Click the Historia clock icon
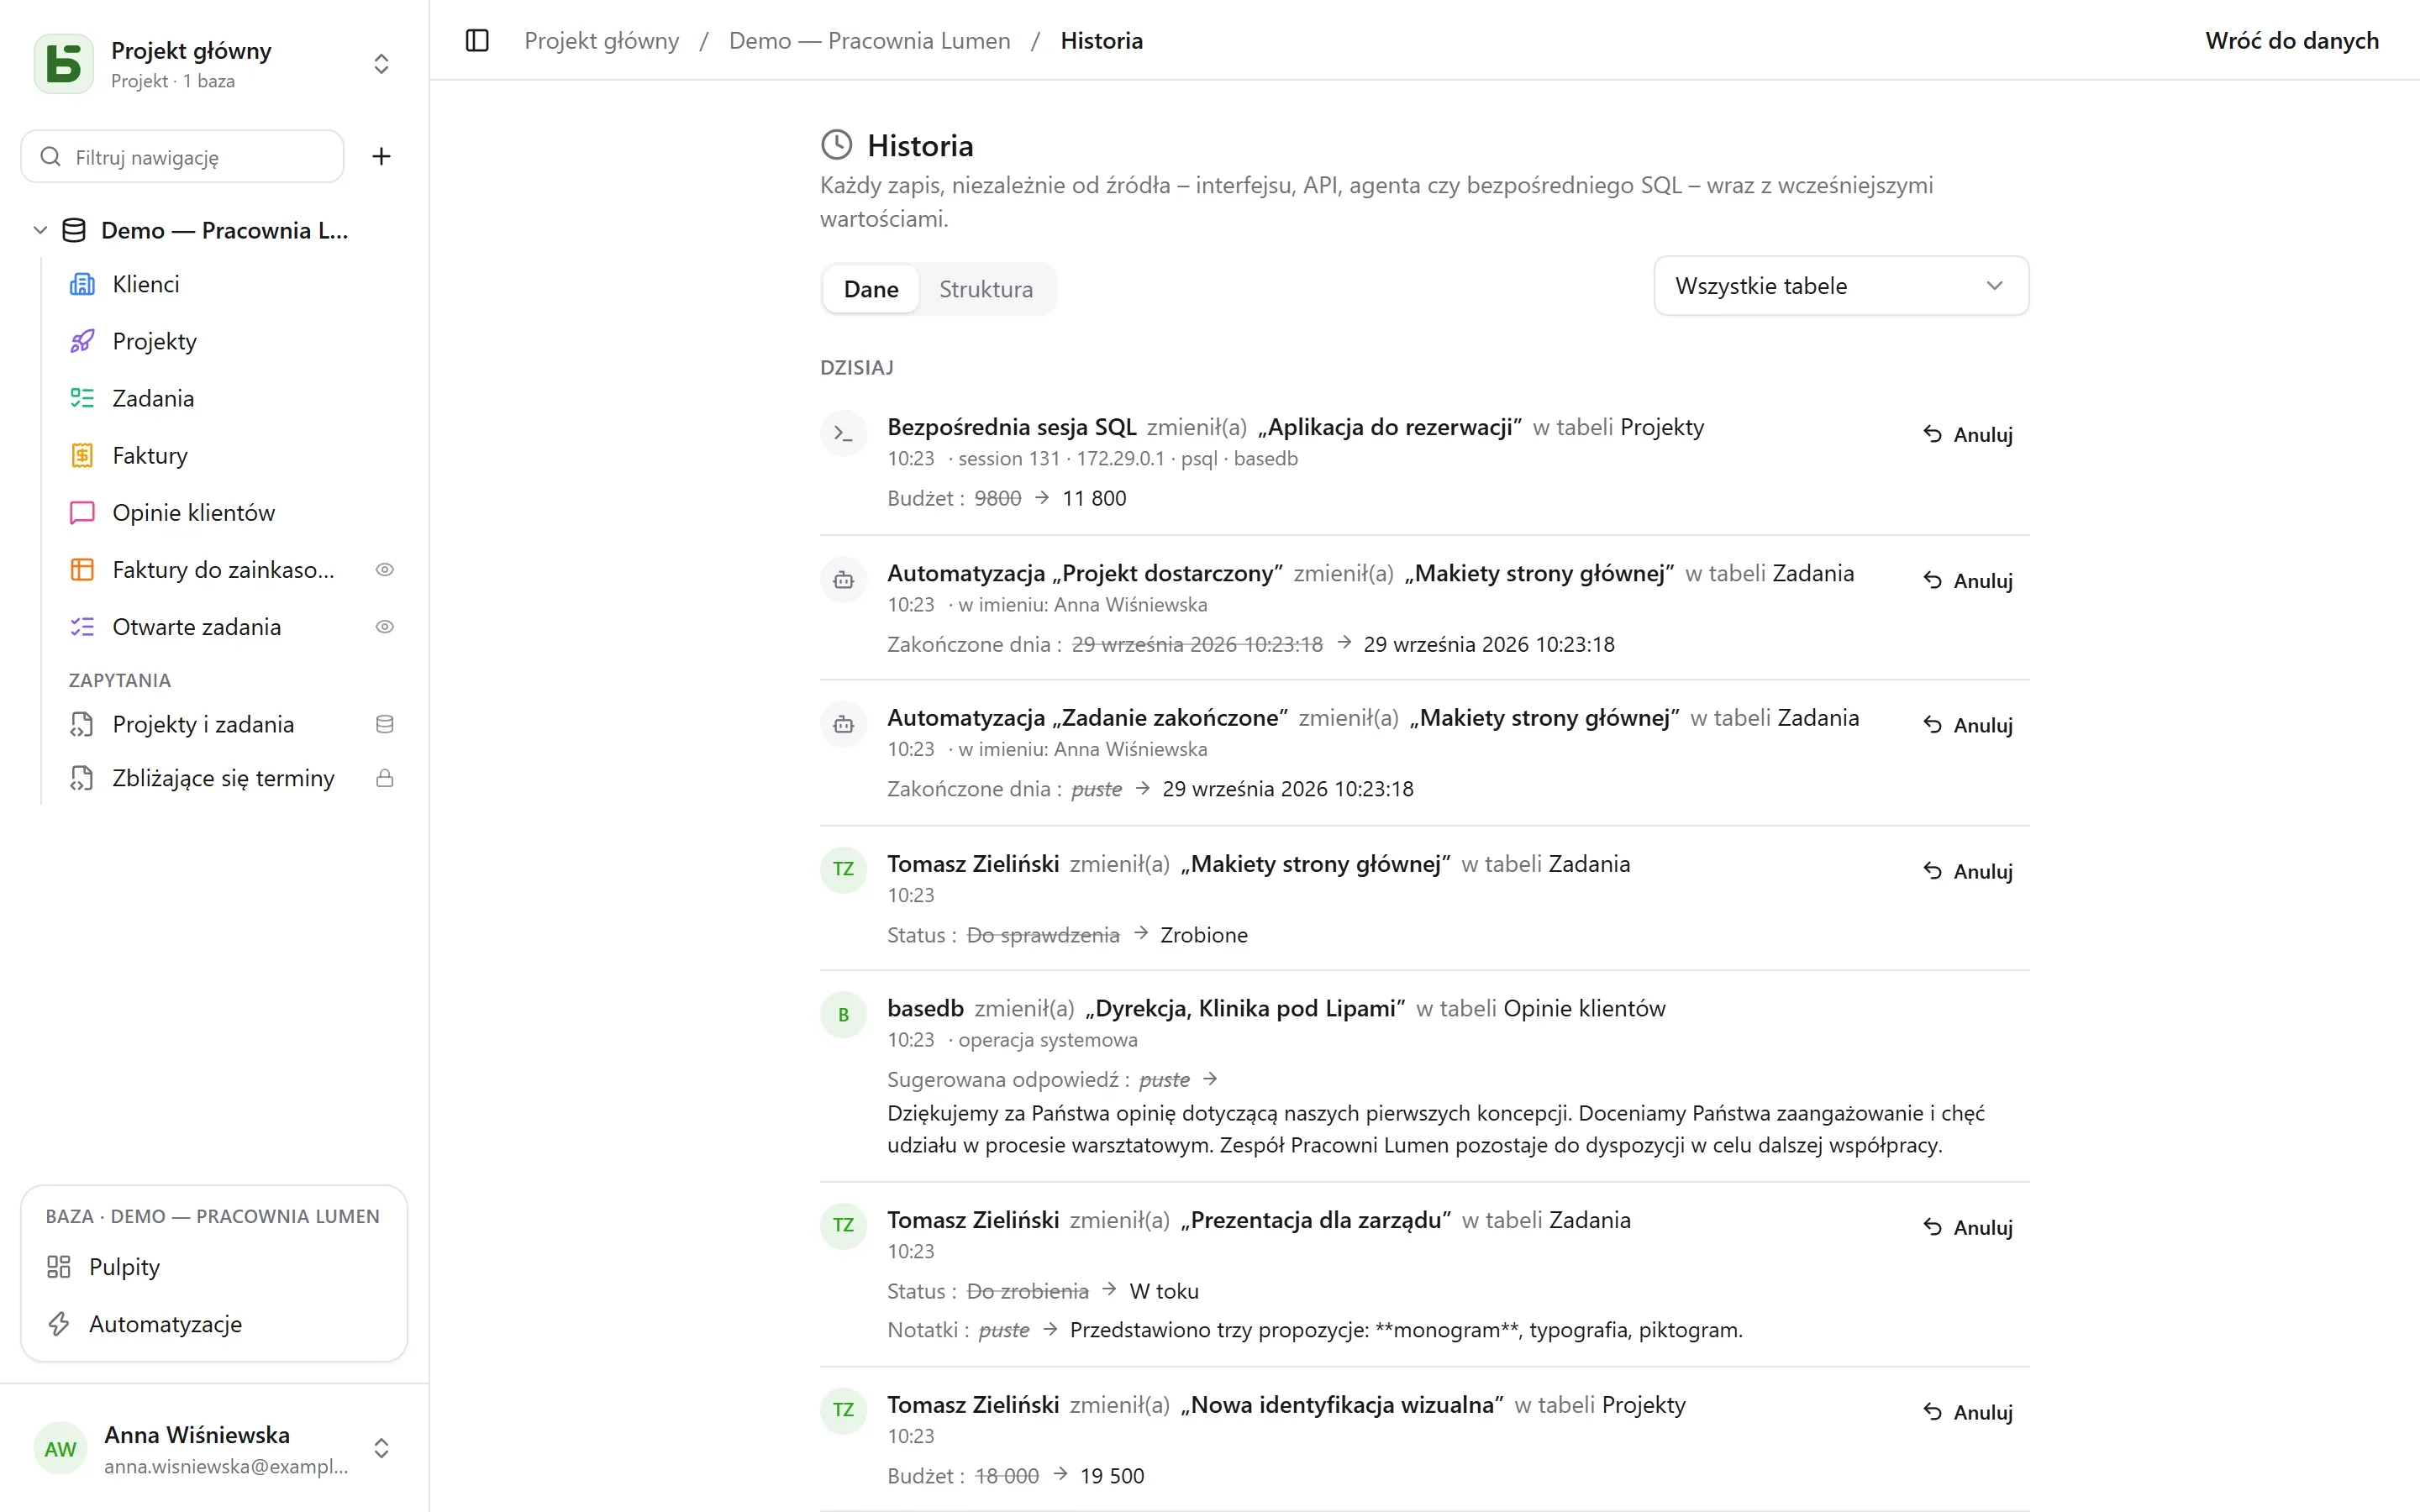This screenshot has height=1512, width=2420. (836, 145)
